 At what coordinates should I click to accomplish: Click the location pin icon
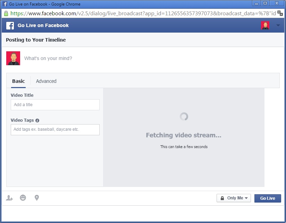pos(36,198)
